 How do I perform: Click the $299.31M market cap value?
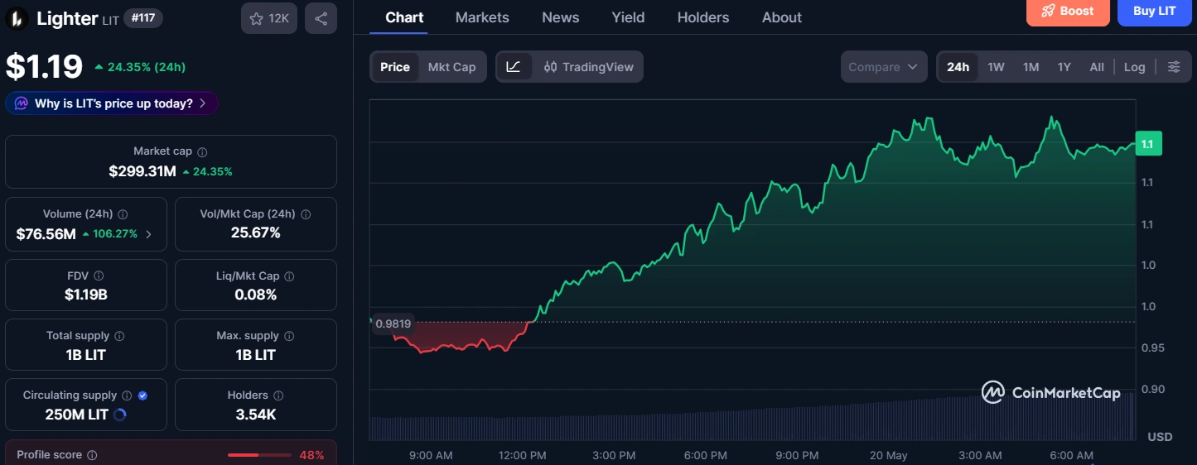142,171
